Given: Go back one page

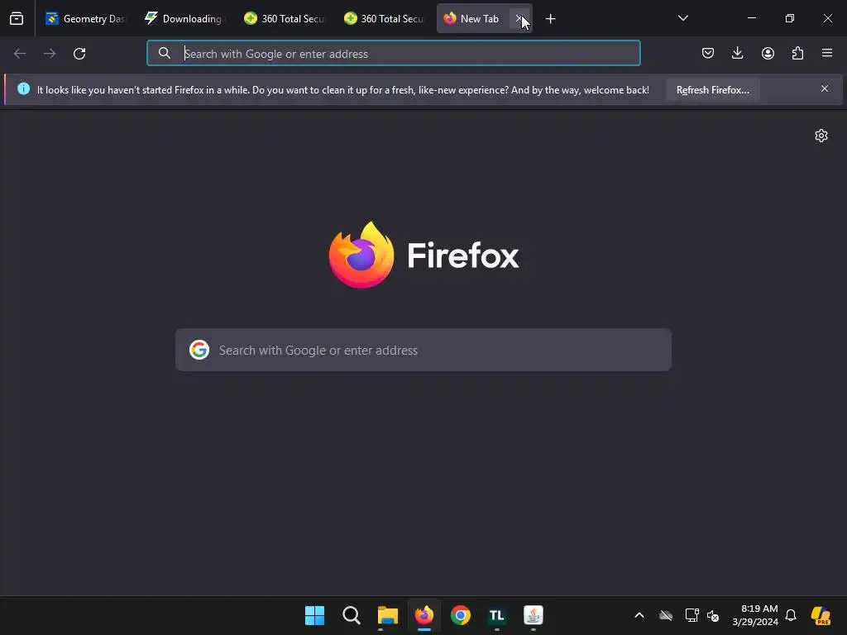Looking at the screenshot, I should coord(20,54).
